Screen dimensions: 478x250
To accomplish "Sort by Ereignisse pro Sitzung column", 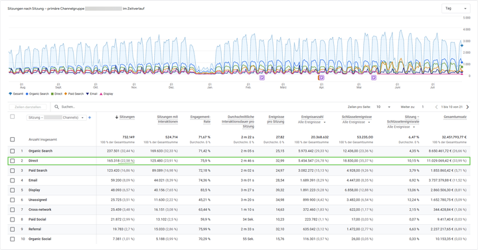I will (276, 119).
